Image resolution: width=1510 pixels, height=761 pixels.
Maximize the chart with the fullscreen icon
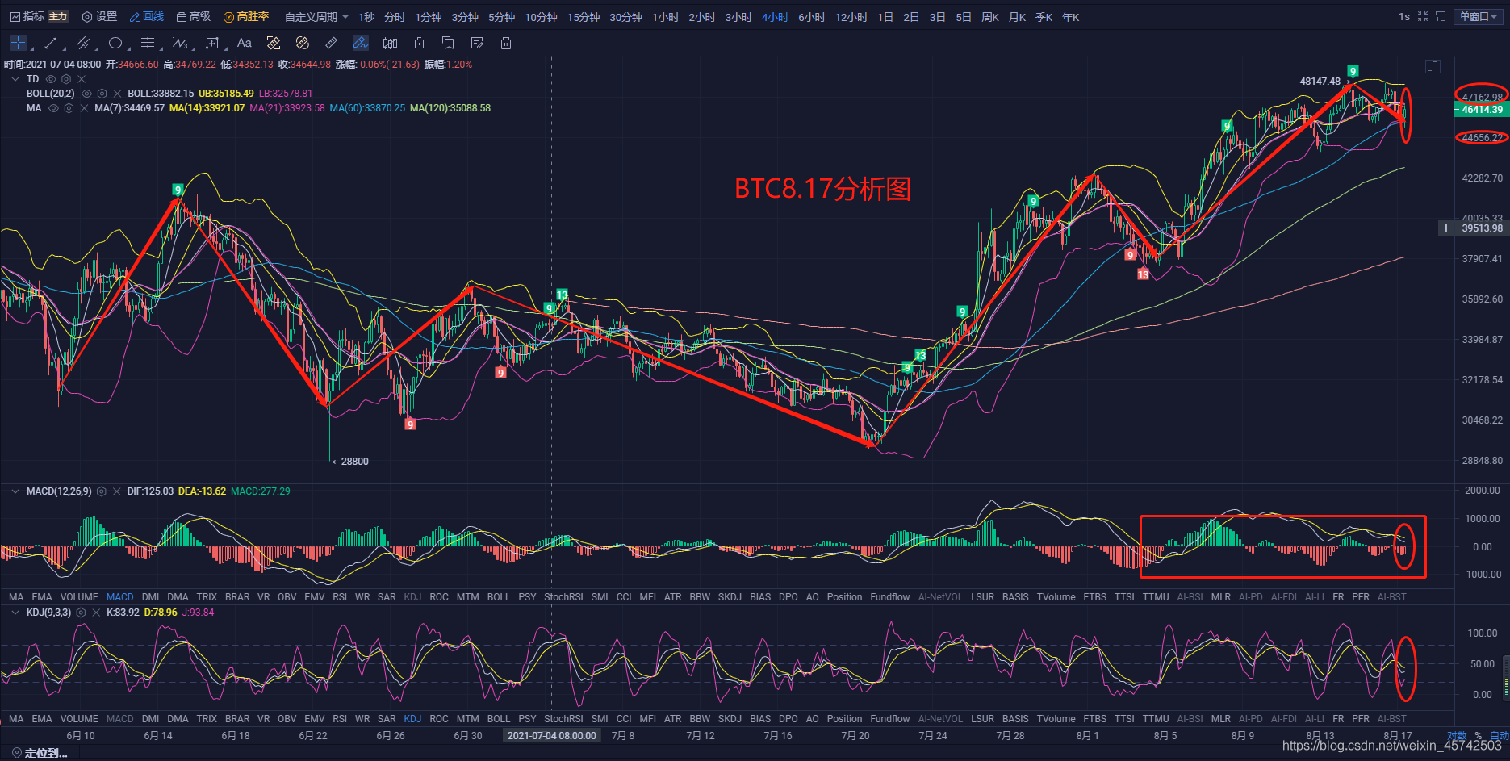coord(1433,66)
